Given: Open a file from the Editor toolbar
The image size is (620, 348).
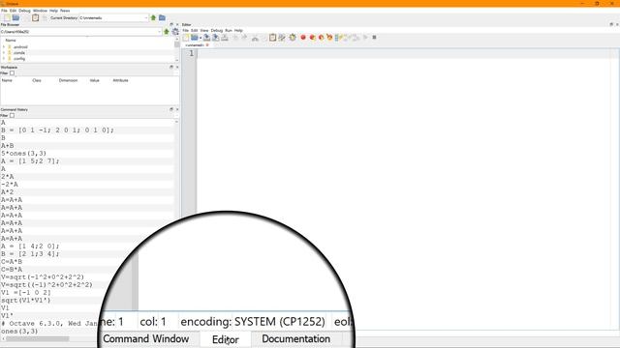Looking at the screenshot, I should pyautogui.click(x=194, y=38).
